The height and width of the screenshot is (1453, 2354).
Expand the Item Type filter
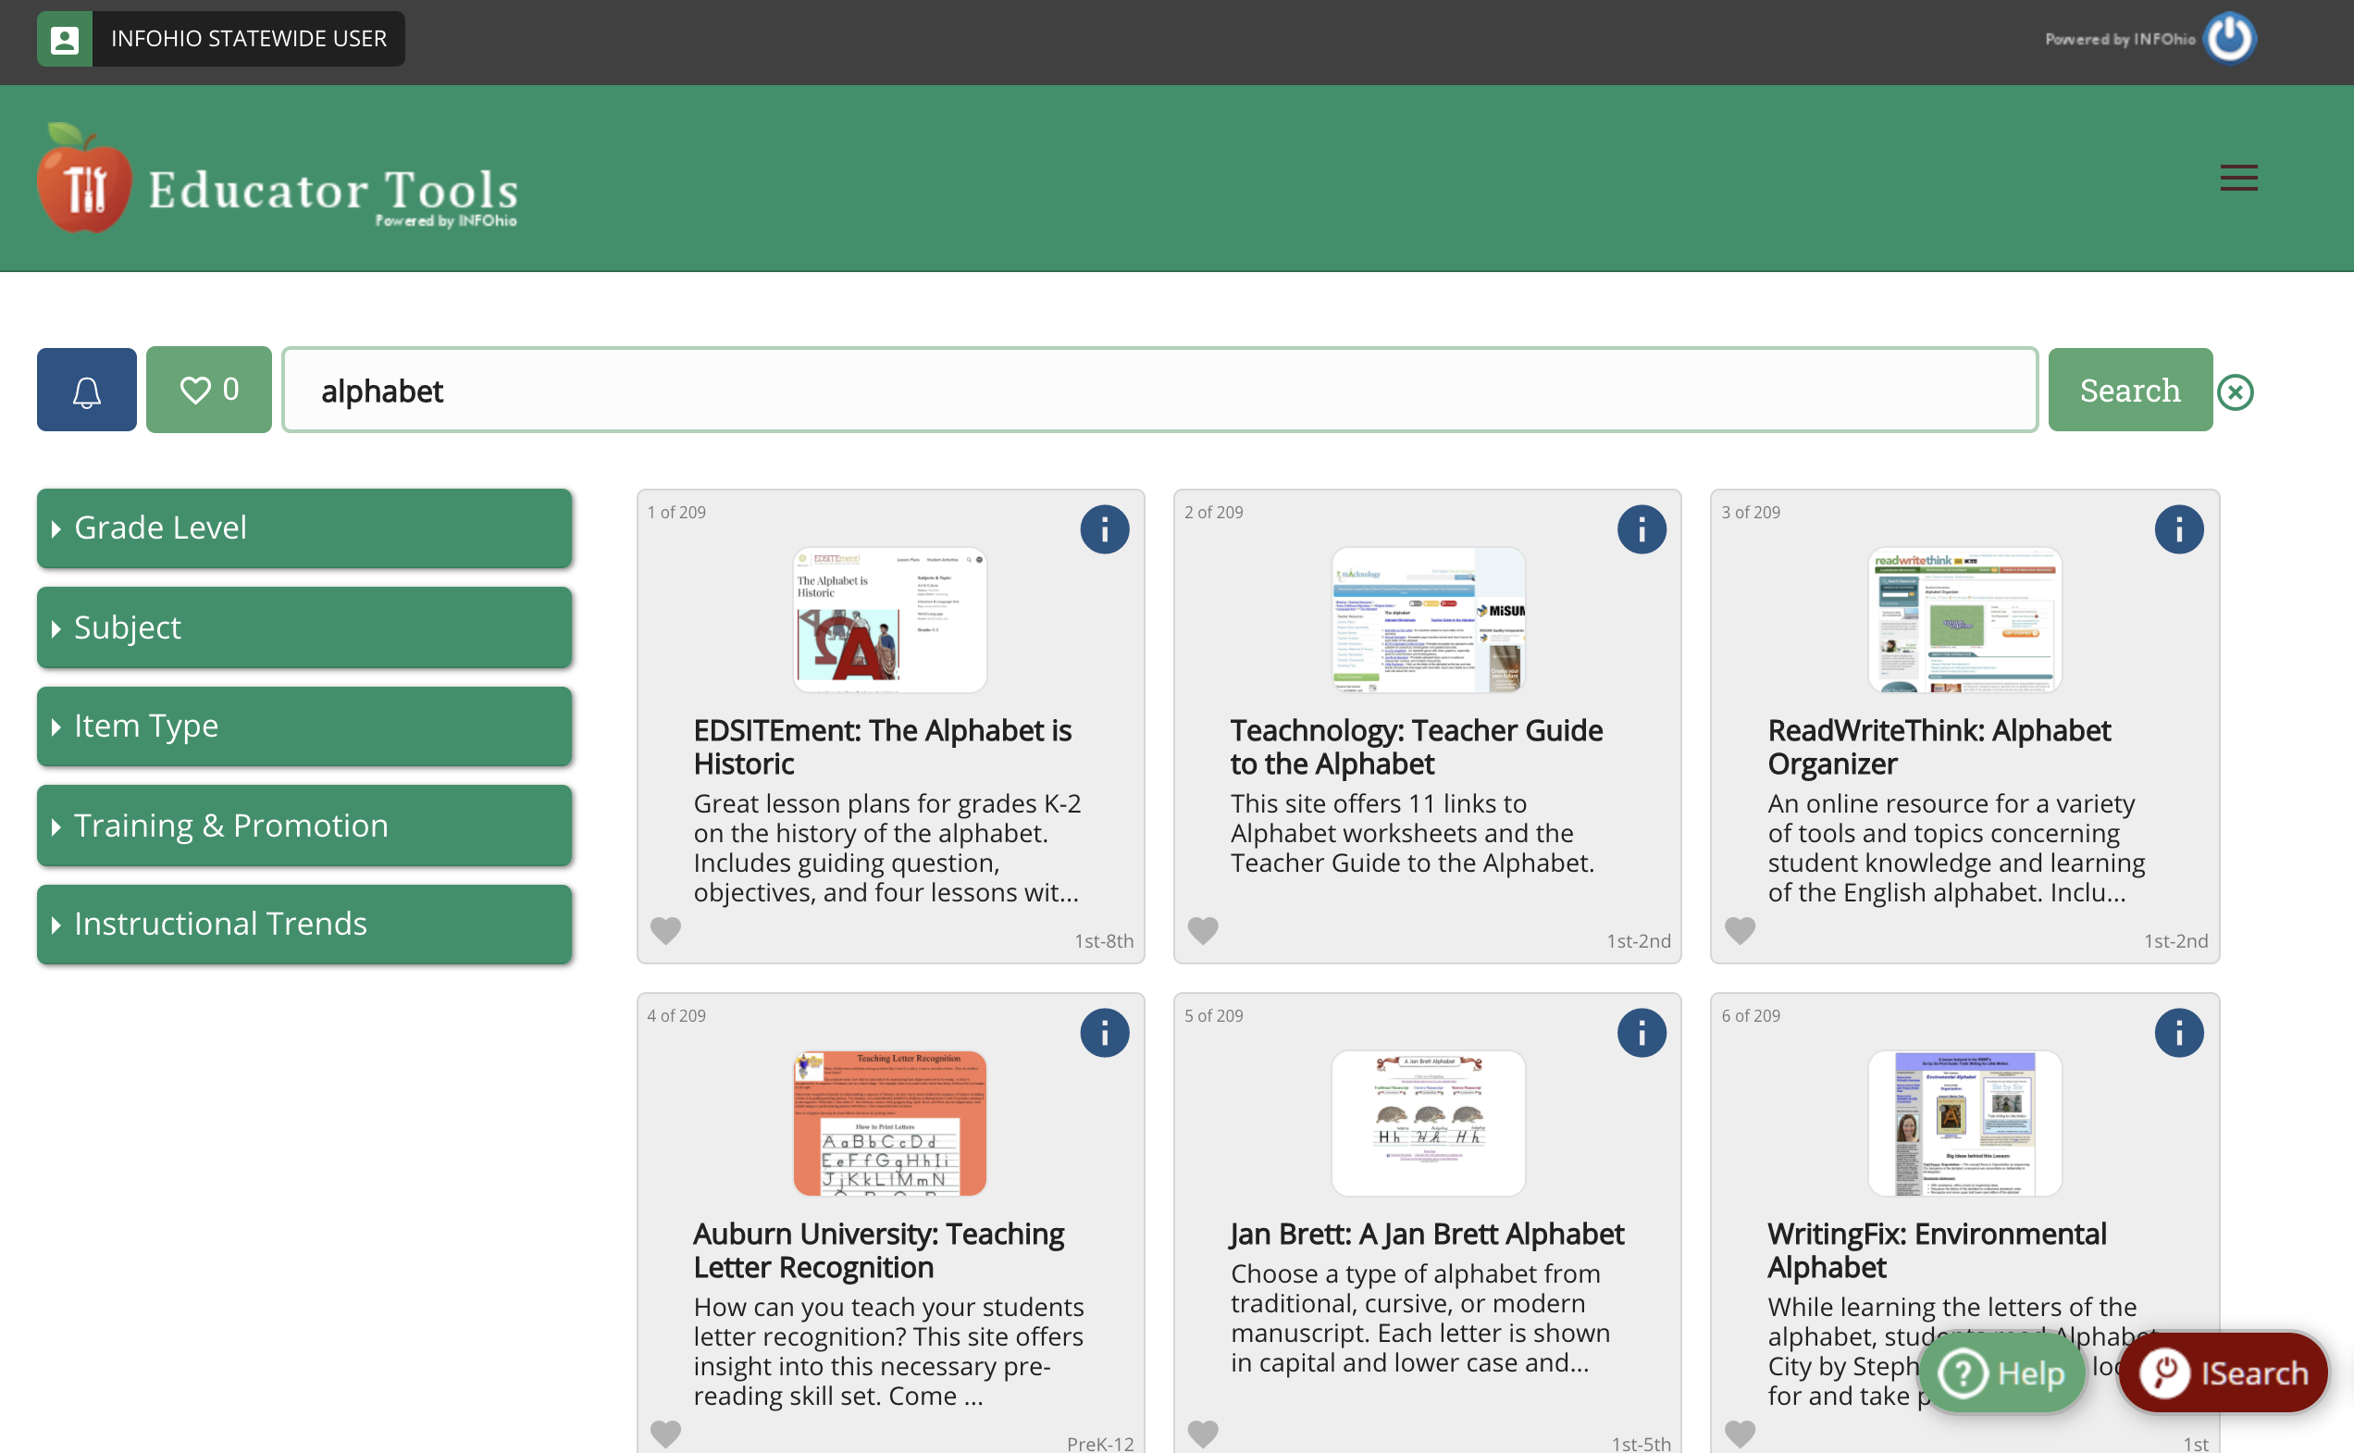(303, 725)
